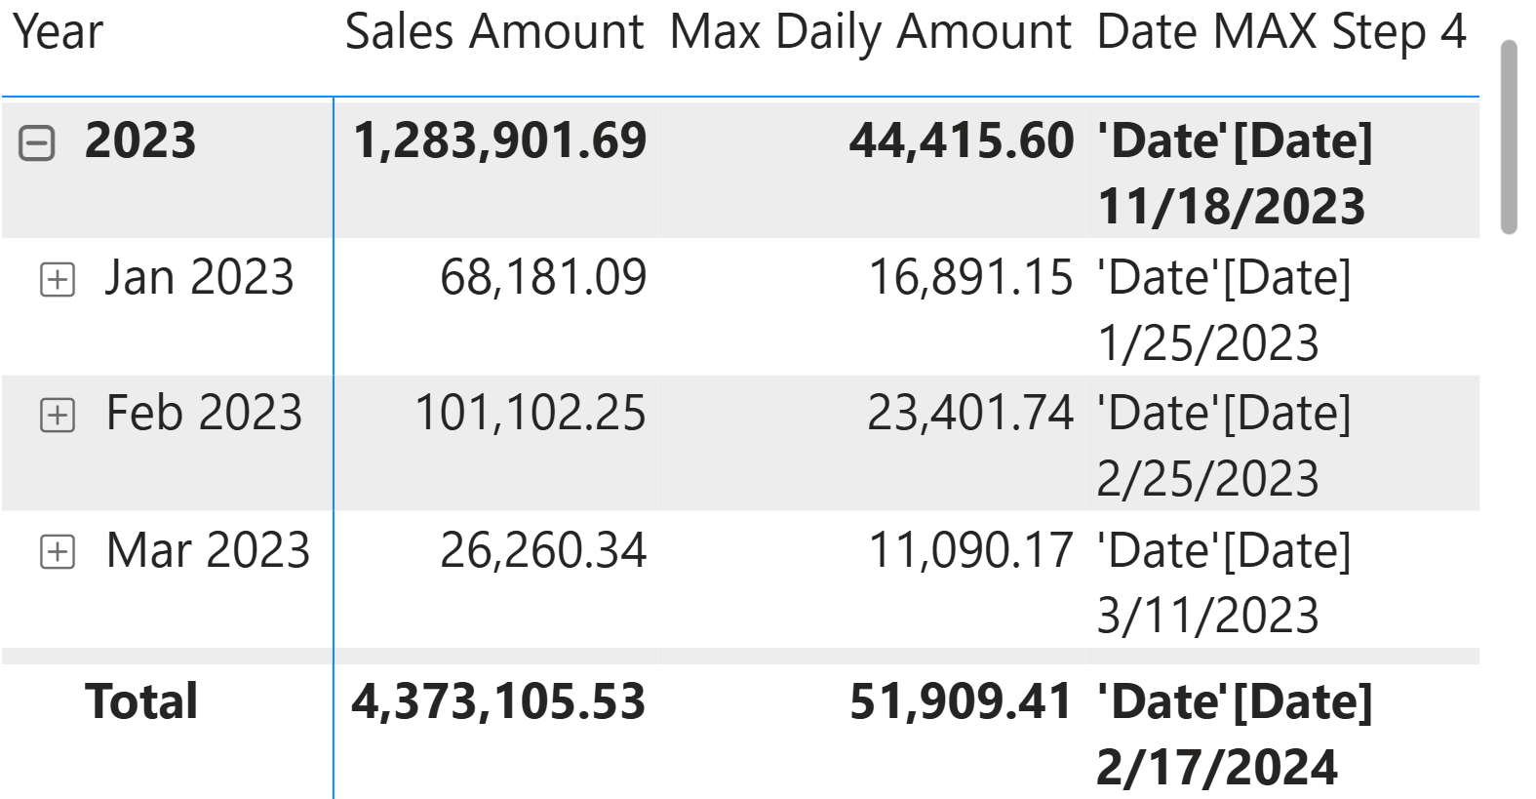Expand the Feb 2023 row
This screenshot has height=799, width=1536.
click(x=58, y=416)
